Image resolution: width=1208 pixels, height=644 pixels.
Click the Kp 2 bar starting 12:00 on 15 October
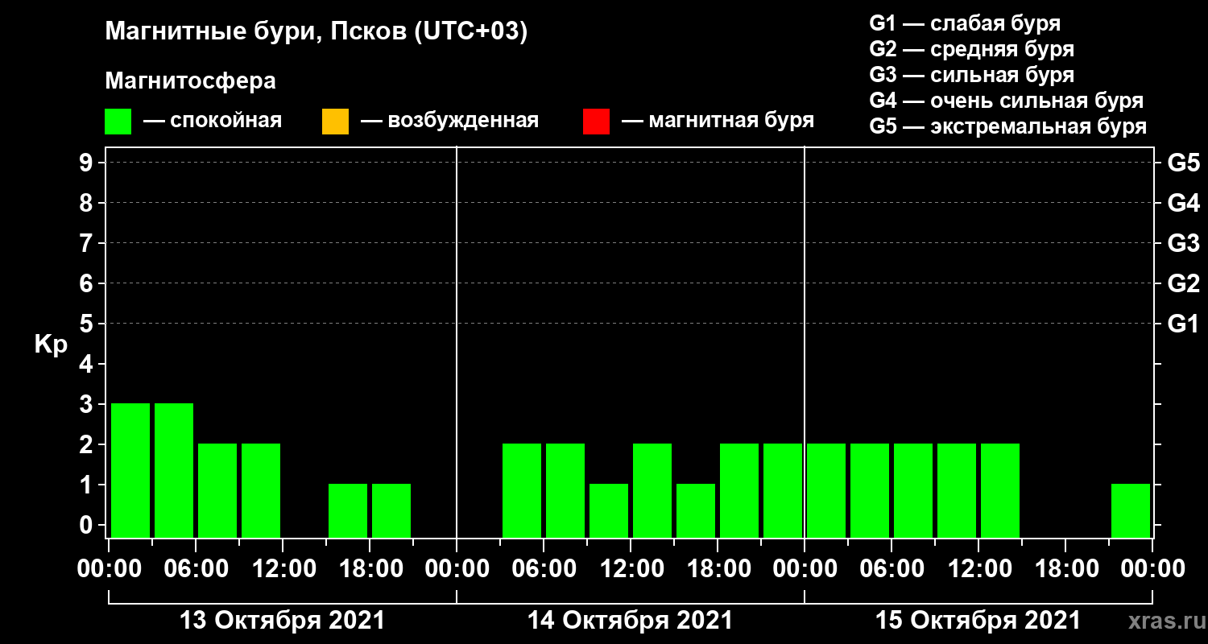1000,490
